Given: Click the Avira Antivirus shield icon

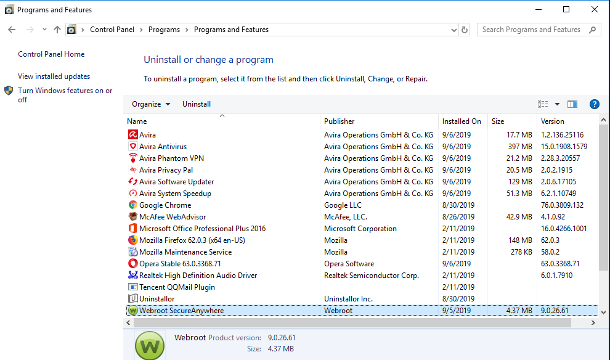Looking at the screenshot, I should pyautogui.click(x=132, y=146).
